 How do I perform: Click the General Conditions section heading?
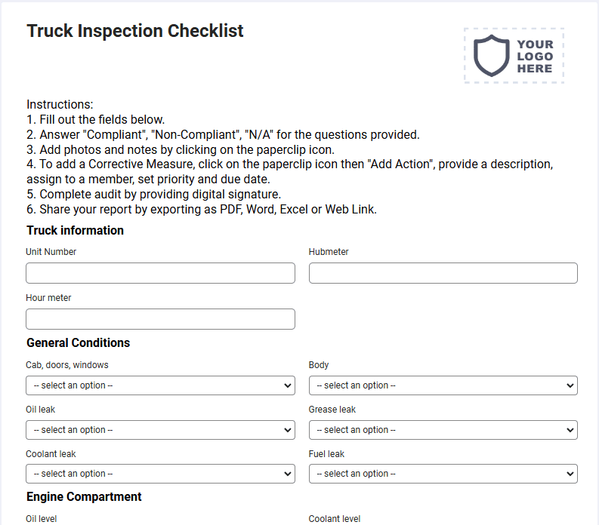coord(79,342)
